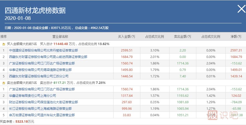Click the icon beside 买入金额最大的前5名

[x=4, y=44]
